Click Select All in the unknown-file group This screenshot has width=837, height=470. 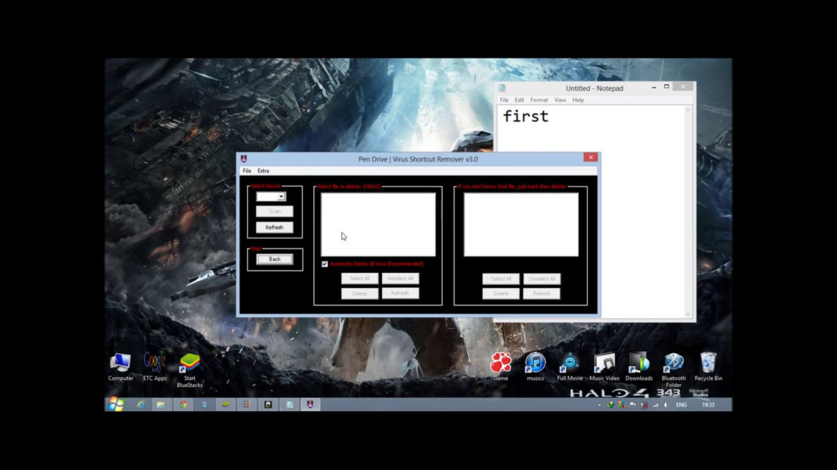pos(501,279)
